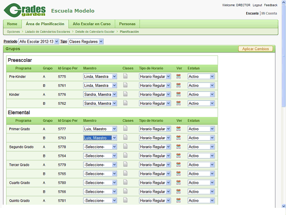Open the Personas tab

[127, 24]
